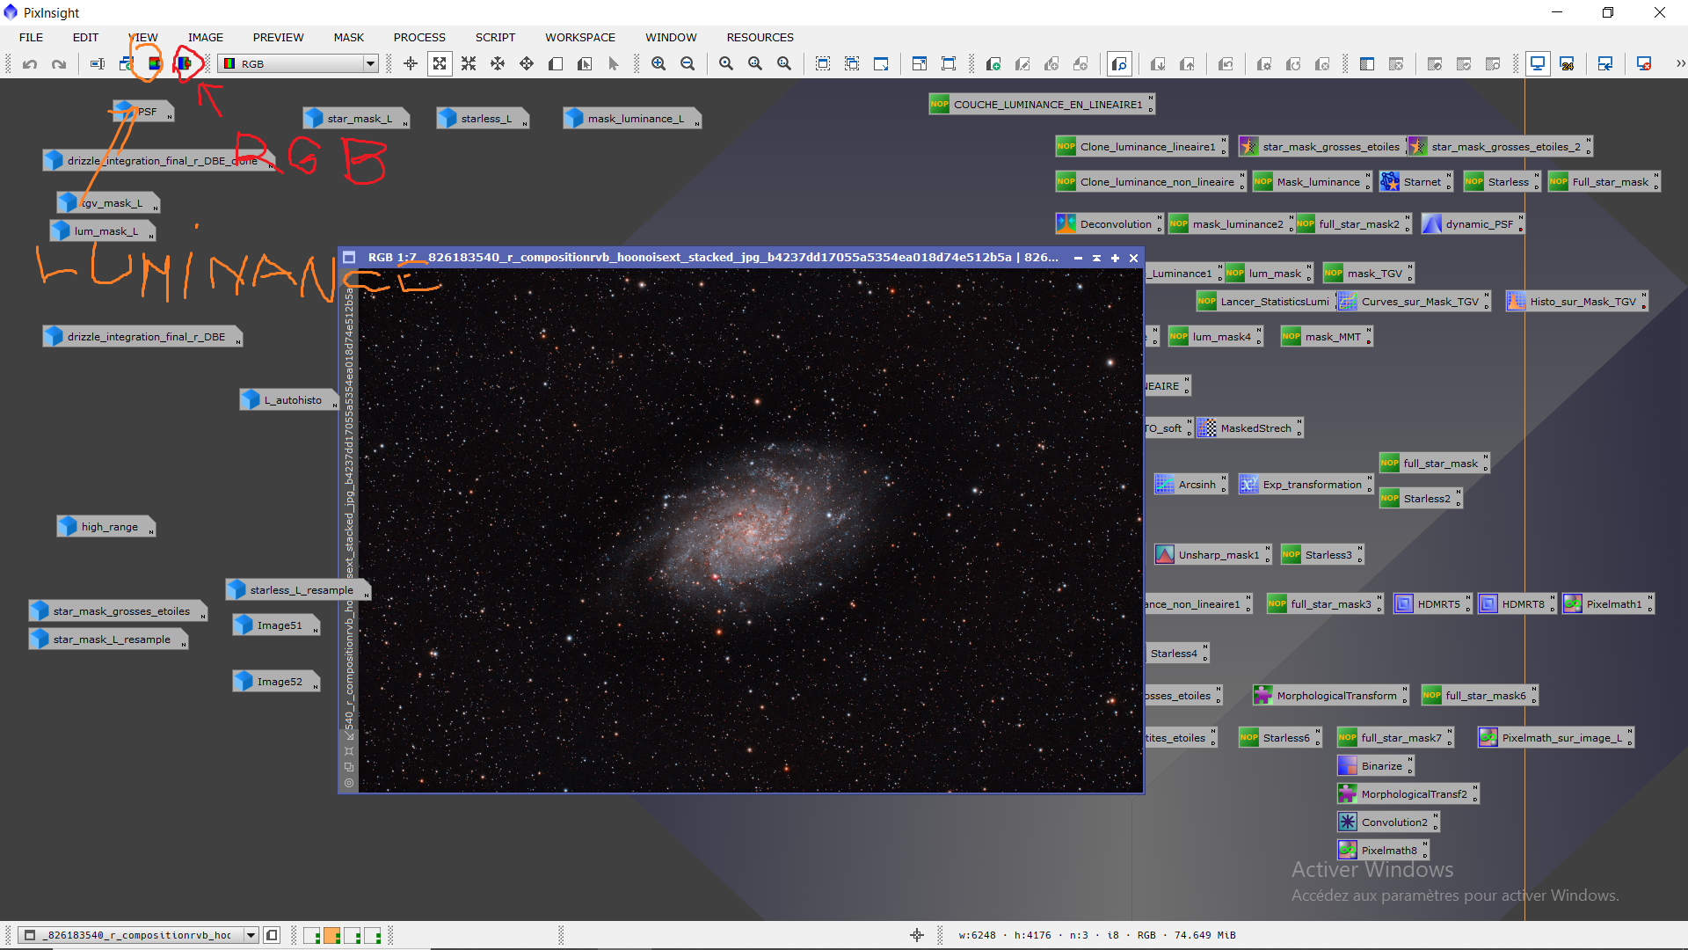Screen dimensions: 1688x950
Task: Click the Zoom Out magnifier icon
Action: [x=688, y=64]
